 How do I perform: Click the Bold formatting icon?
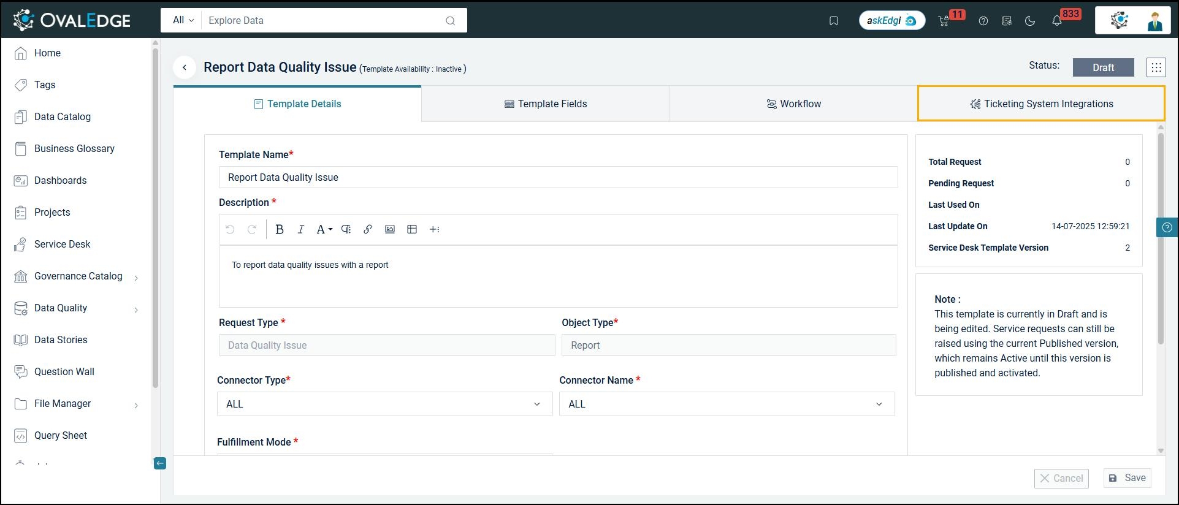[280, 229]
